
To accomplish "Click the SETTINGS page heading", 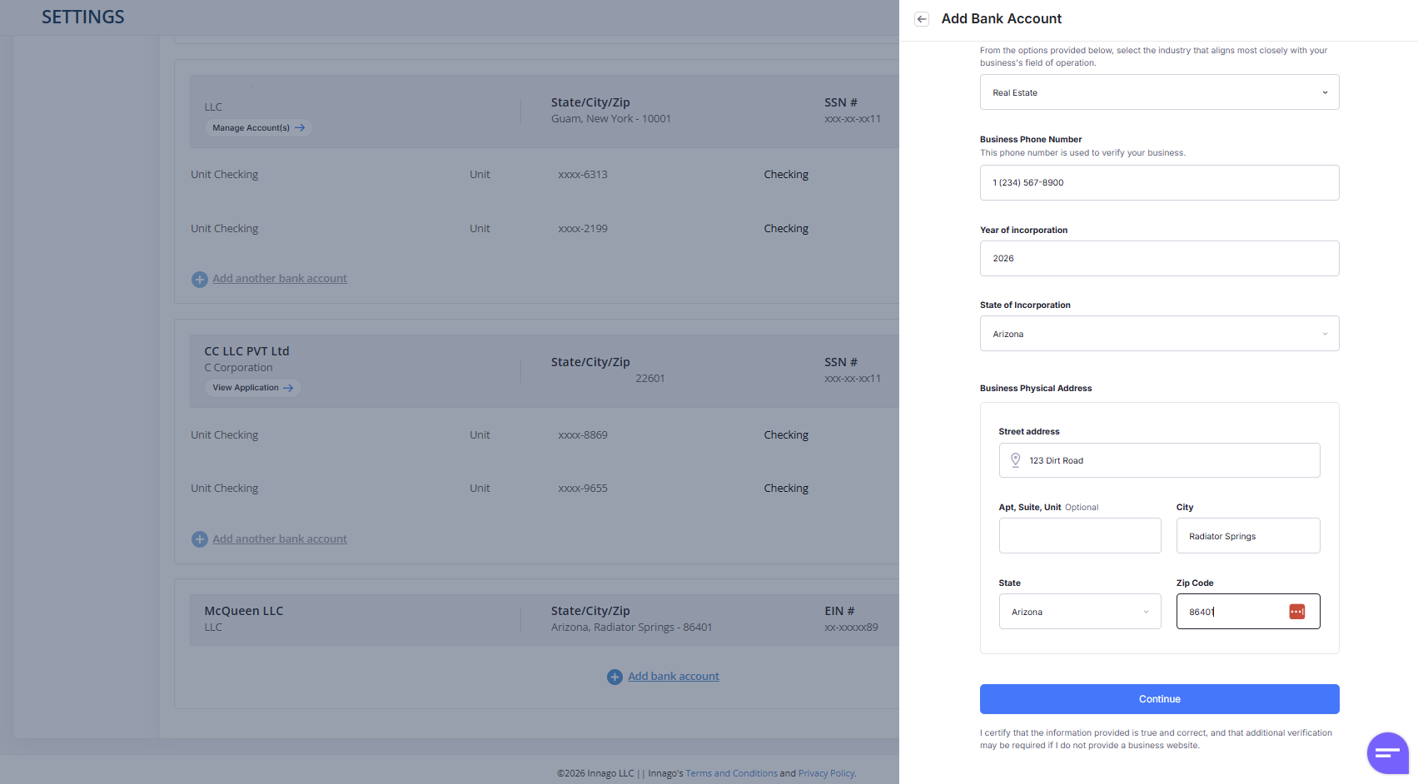I will click(x=83, y=17).
